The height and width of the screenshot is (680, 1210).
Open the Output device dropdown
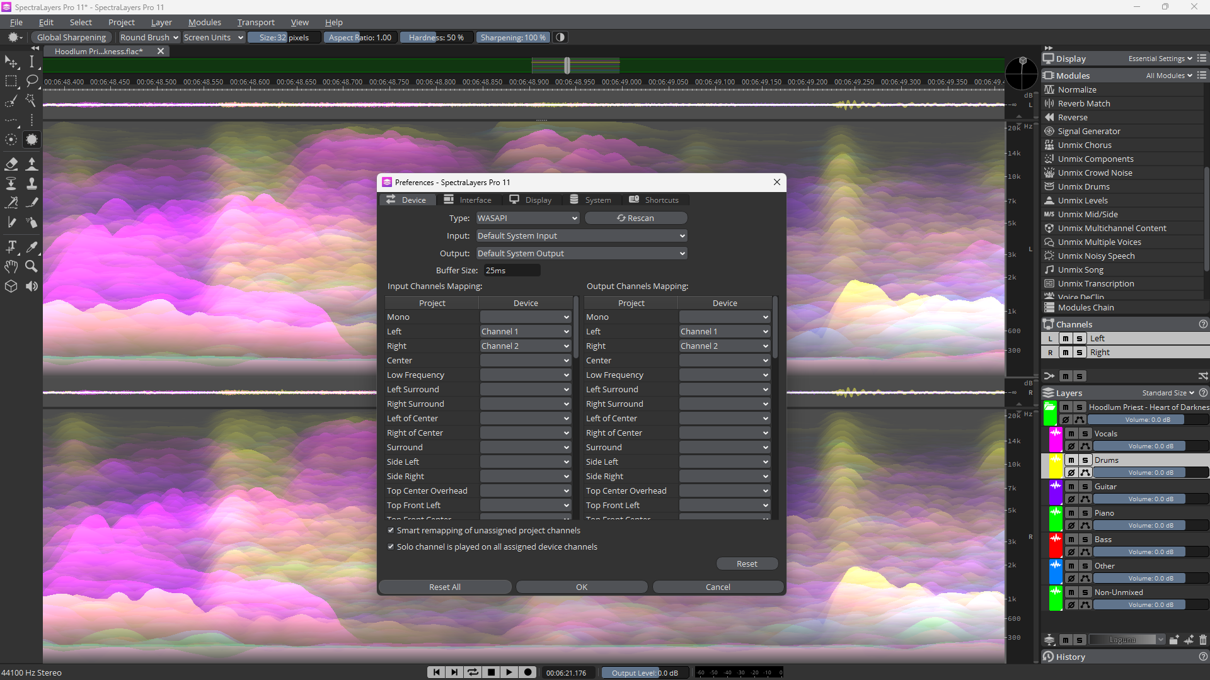tap(581, 253)
